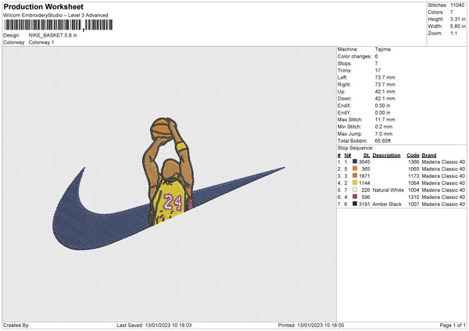Select 'Madeira Classic 40' in the 1007 row
Screen dimensions: 469x331
(x=443, y=204)
